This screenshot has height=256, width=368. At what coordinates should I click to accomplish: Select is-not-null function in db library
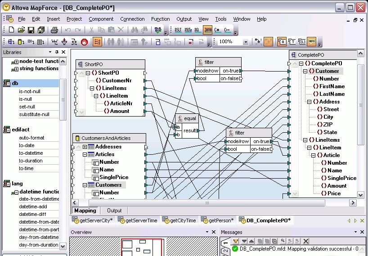coord(30,91)
